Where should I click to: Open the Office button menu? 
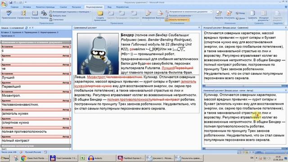coord(4,4)
